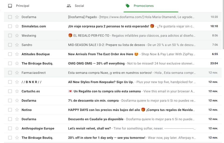Star the Notino email
The image size is (224, 143).
click(x=17, y=110)
